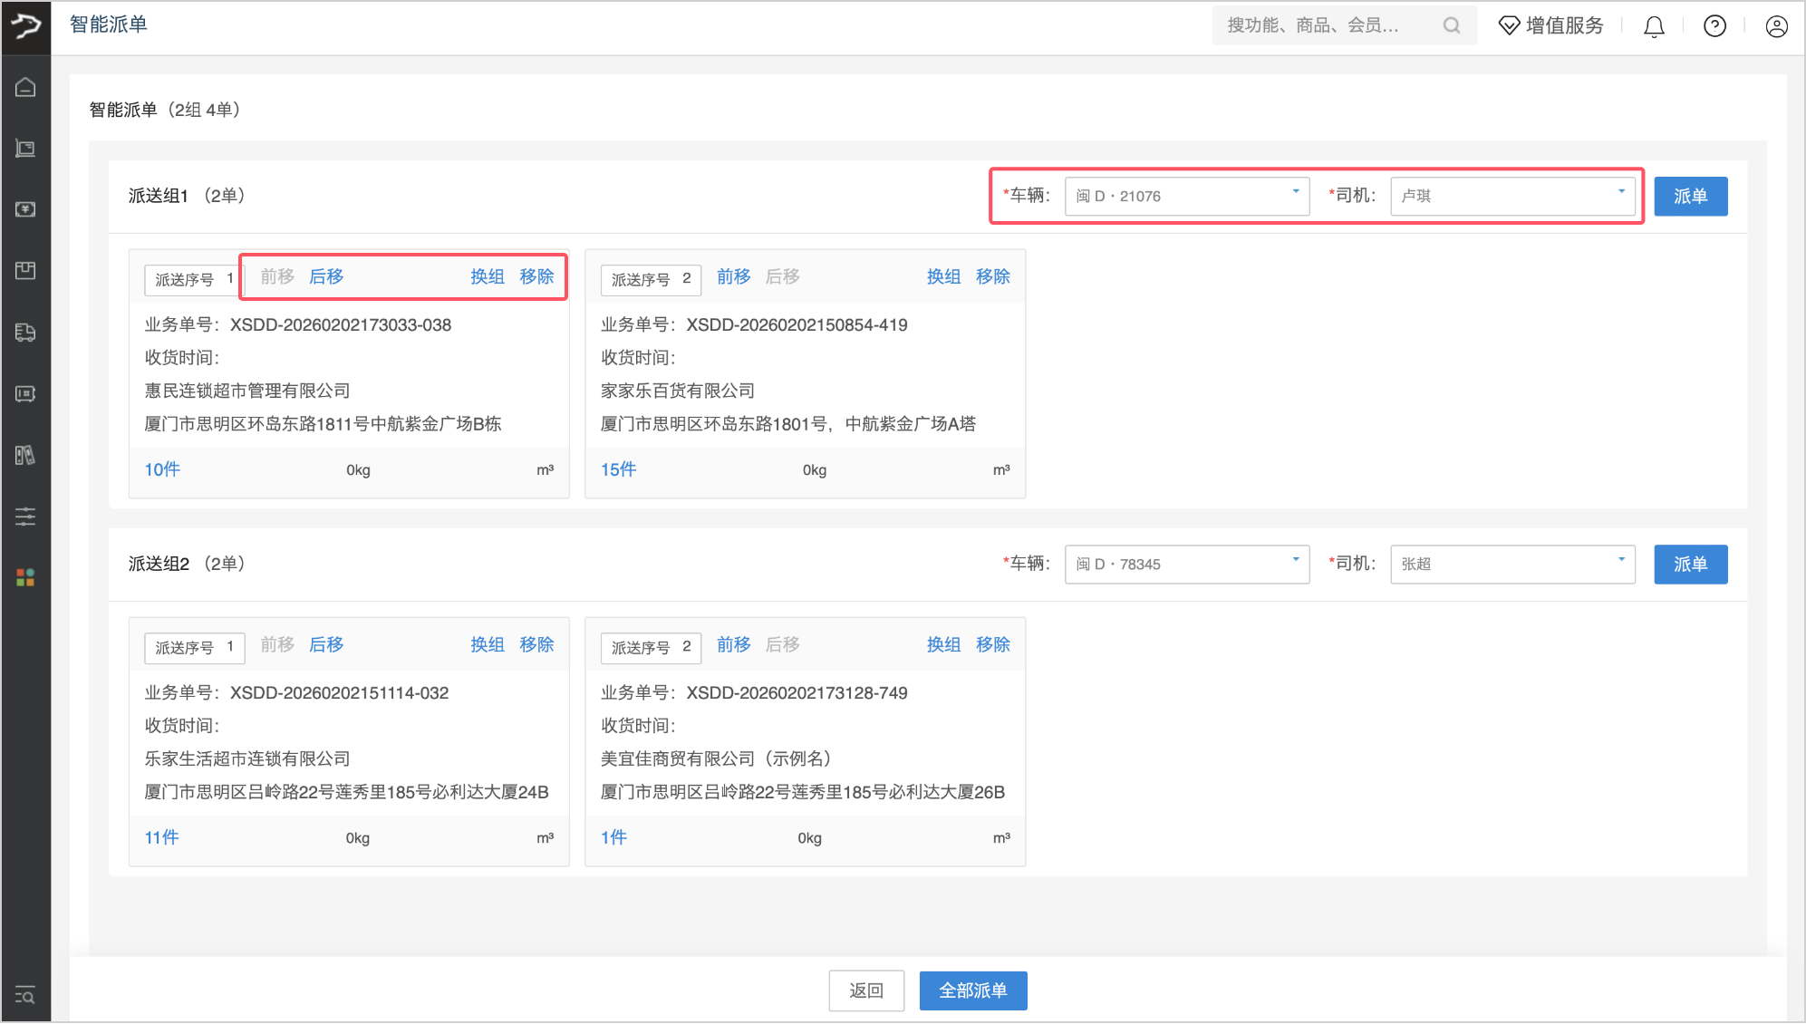The width and height of the screenshot is (1806, 1024).
Task: Open the yen money sidebar icon
Action: pos(25,209)
